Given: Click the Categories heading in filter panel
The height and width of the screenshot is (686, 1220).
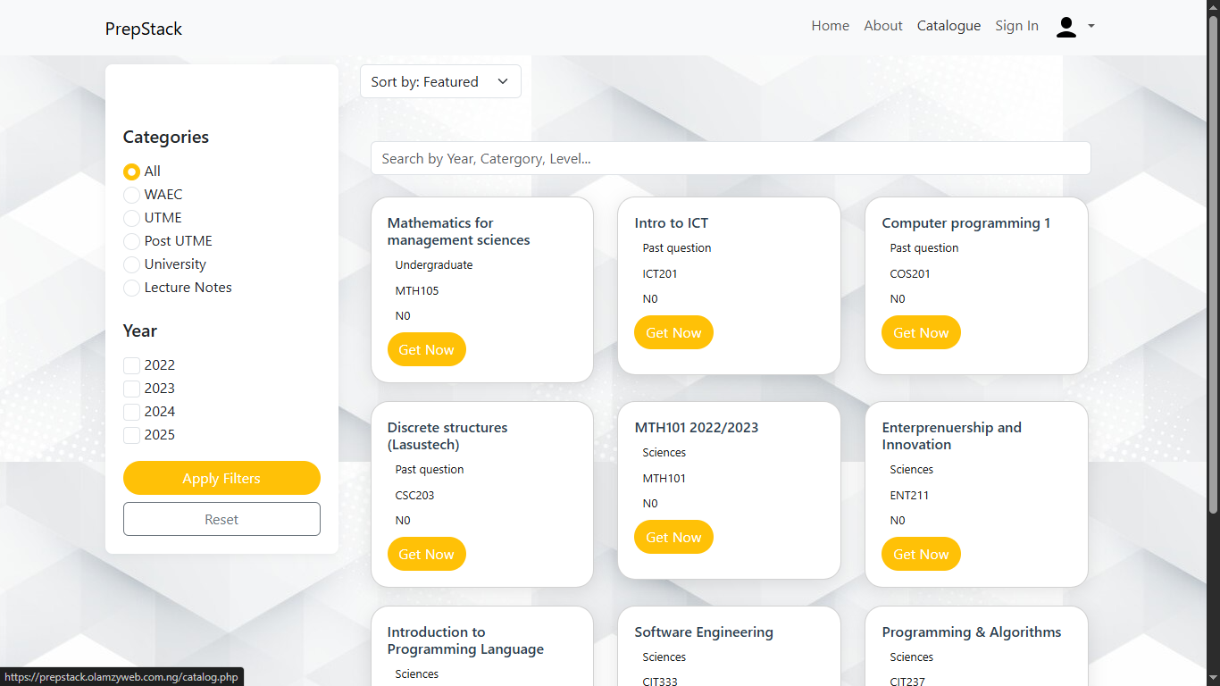Looking at the screenshot, I should click(x=166, y=137).
